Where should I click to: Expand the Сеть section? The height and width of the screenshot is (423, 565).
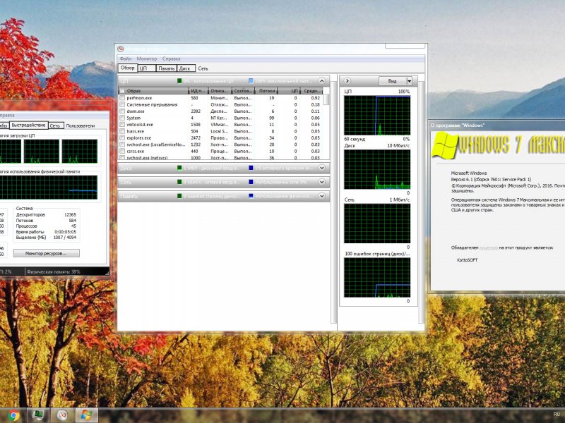tap(322, 182)
